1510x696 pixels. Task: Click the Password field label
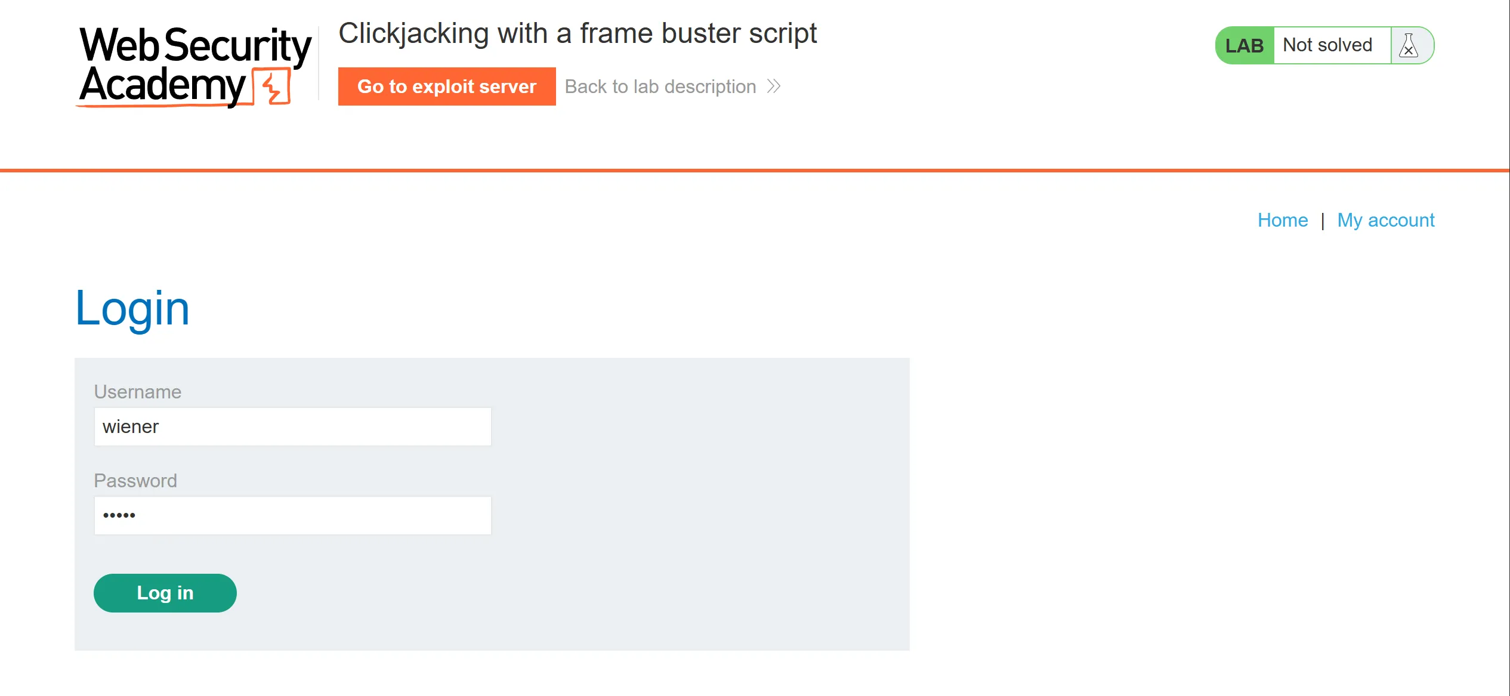tap(135, 481)
